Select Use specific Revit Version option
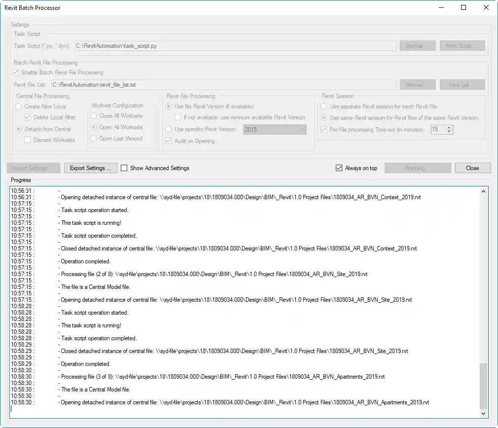The width and height of the screenshot is (498, 428). click(x=170, y=129)
